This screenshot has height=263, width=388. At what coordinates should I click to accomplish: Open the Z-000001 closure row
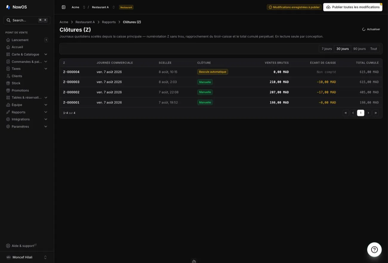[221, 102]
